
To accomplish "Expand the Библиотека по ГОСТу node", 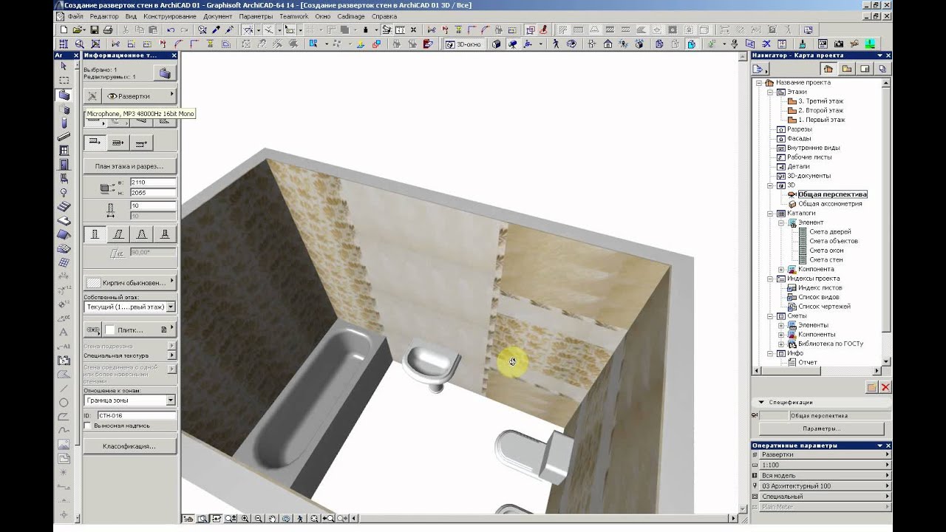I will tap(781, 344).
